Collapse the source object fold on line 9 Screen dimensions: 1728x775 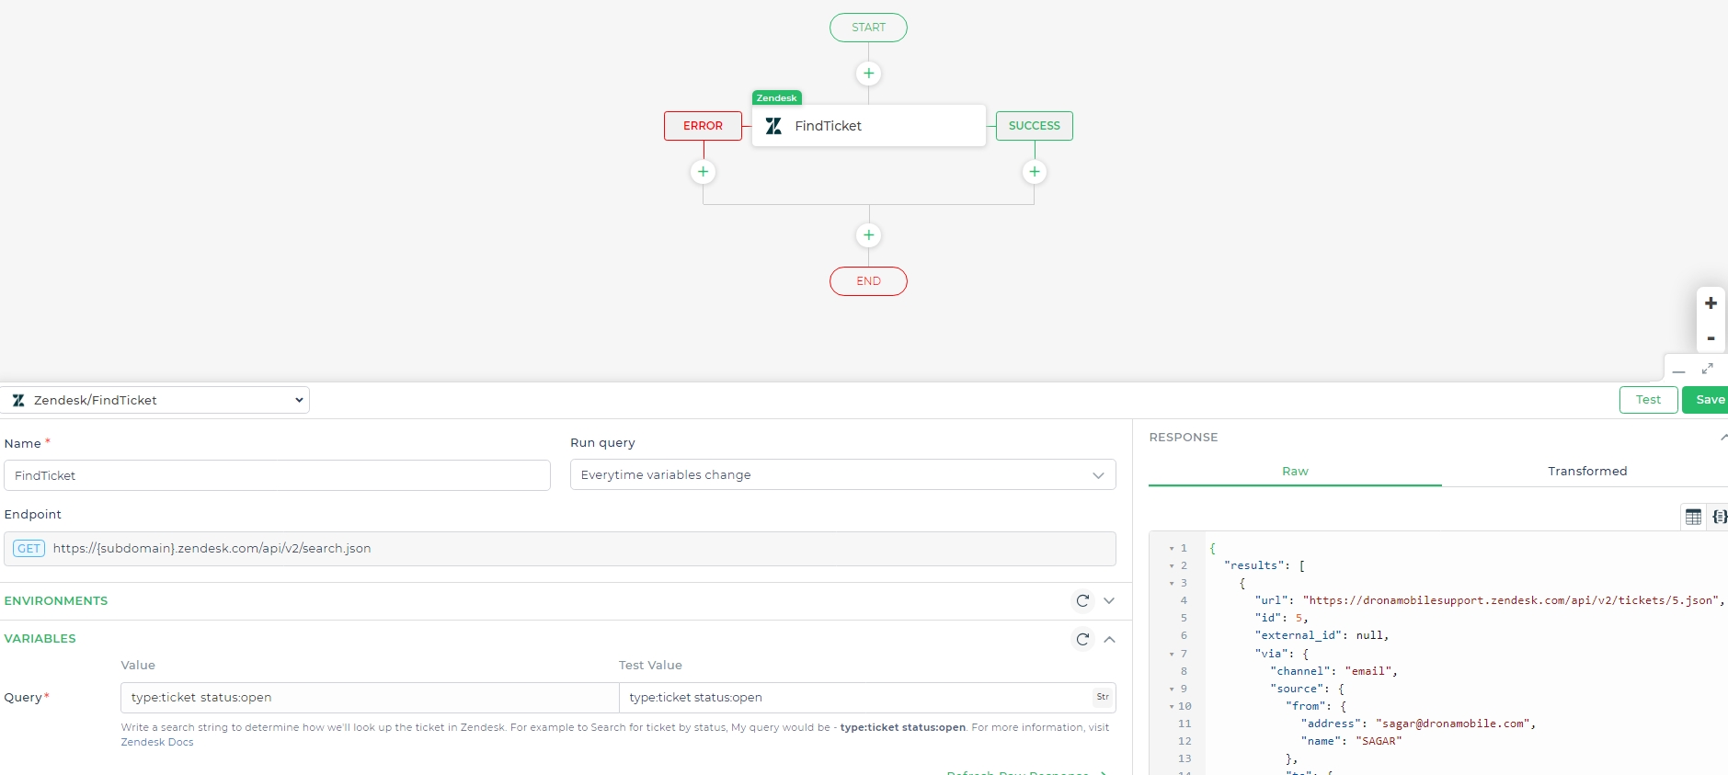pos(1172,690)
